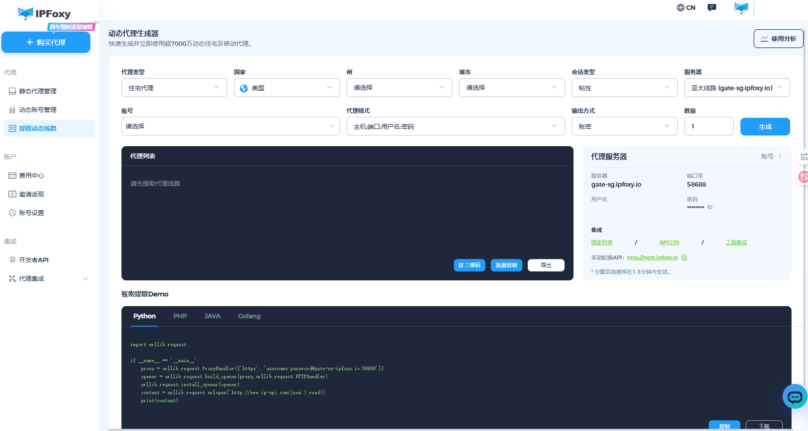Viewport: 808px width, 431px height.
Task: Click the QR code grid icon at right edge
Action: click(804, 157)
